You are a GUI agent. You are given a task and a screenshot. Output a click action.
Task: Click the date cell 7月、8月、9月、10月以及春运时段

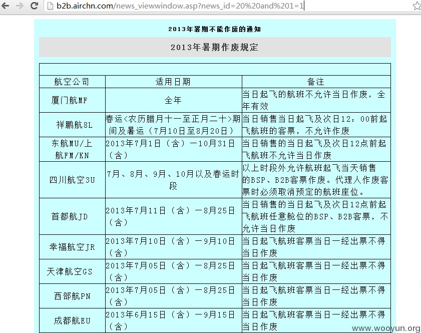[x=173, y=180]
